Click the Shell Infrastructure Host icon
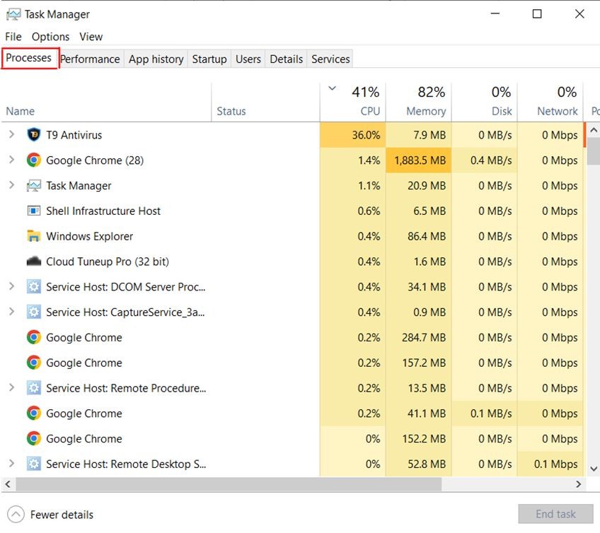600x533 pixels. pos(33,211)
